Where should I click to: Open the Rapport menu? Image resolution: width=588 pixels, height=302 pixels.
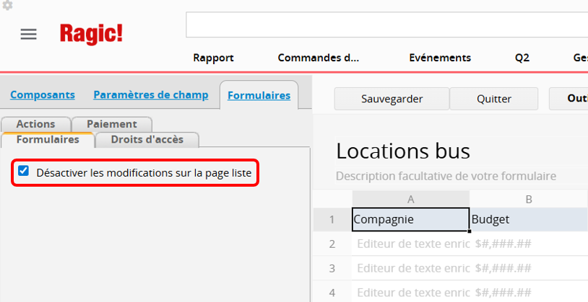[x=213, y=58]
